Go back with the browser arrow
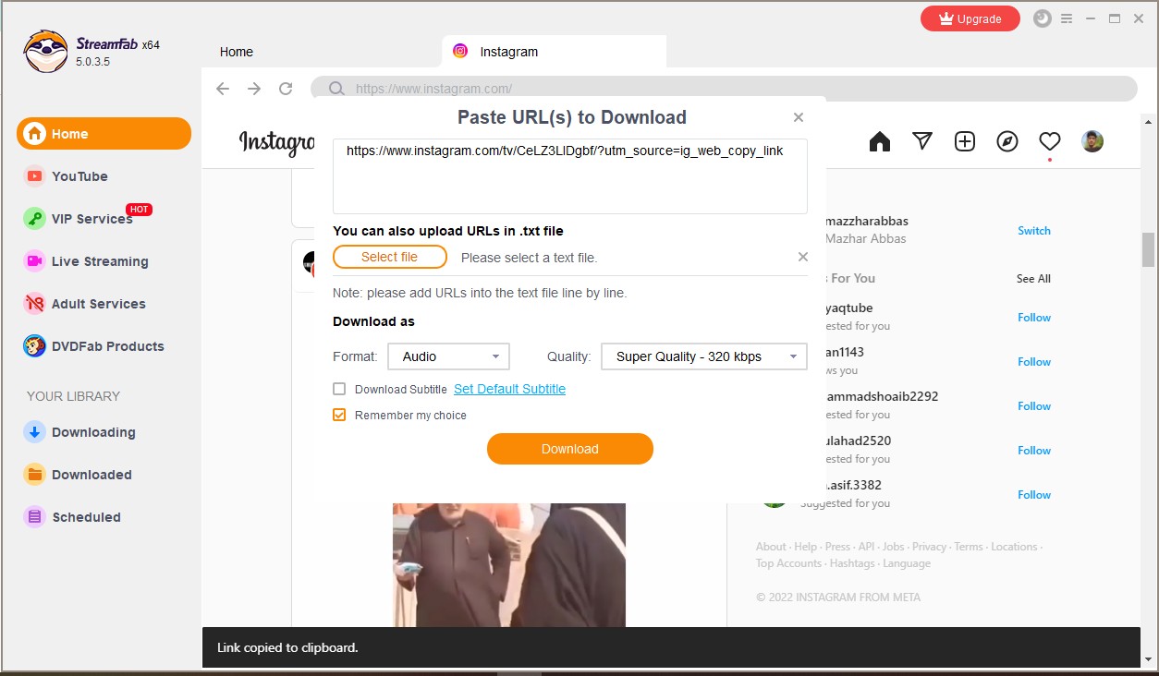This screenshot has height=676, width=1159. (x=223, y=89)
